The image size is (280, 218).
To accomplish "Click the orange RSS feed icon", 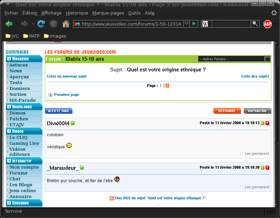I will (112, 198).
